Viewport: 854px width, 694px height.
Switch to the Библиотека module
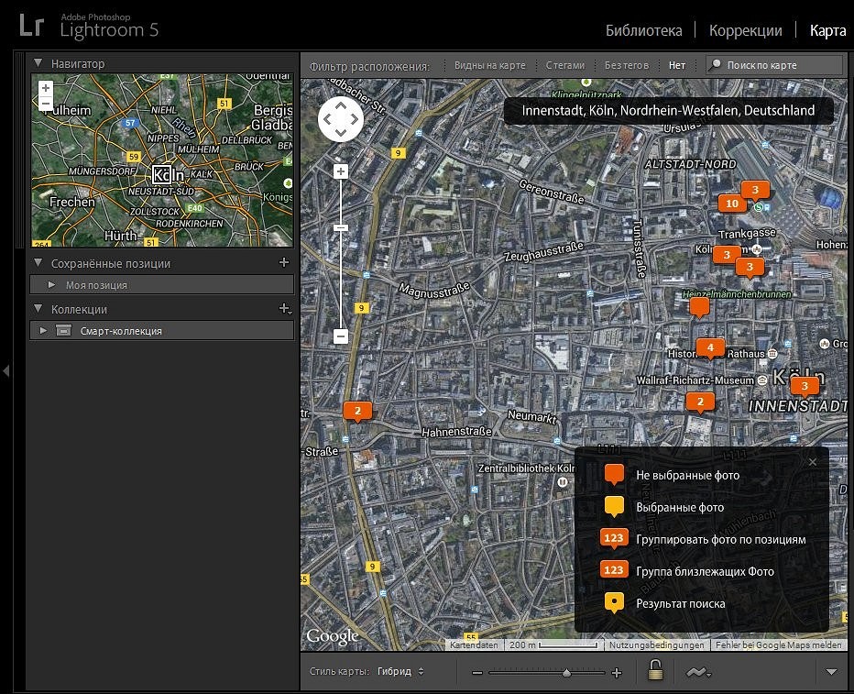click(643, 30)
